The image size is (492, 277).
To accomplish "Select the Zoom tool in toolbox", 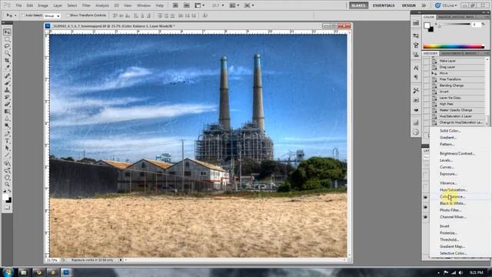I will coord(7,184).
